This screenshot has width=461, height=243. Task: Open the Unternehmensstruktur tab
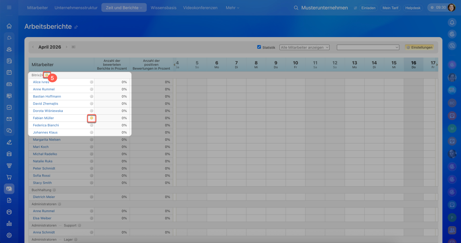76,8
